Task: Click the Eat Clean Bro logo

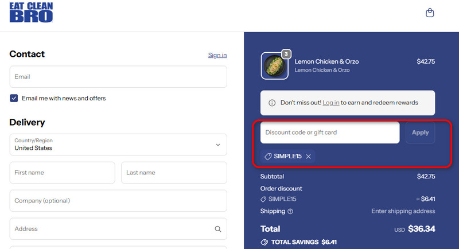Action: point(31,13)
